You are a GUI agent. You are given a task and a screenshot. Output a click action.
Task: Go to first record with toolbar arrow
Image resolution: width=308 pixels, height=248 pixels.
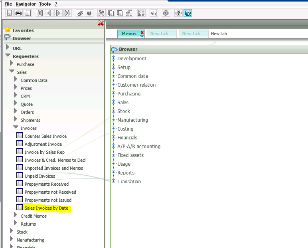pyautogui.click(x=40, y=13)
